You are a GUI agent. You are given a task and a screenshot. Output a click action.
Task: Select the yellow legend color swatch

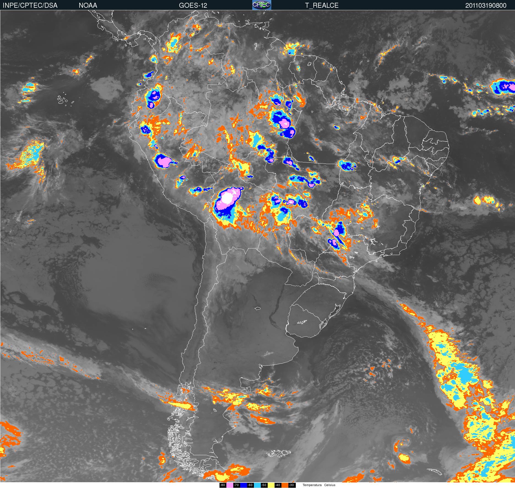point(271,485)
